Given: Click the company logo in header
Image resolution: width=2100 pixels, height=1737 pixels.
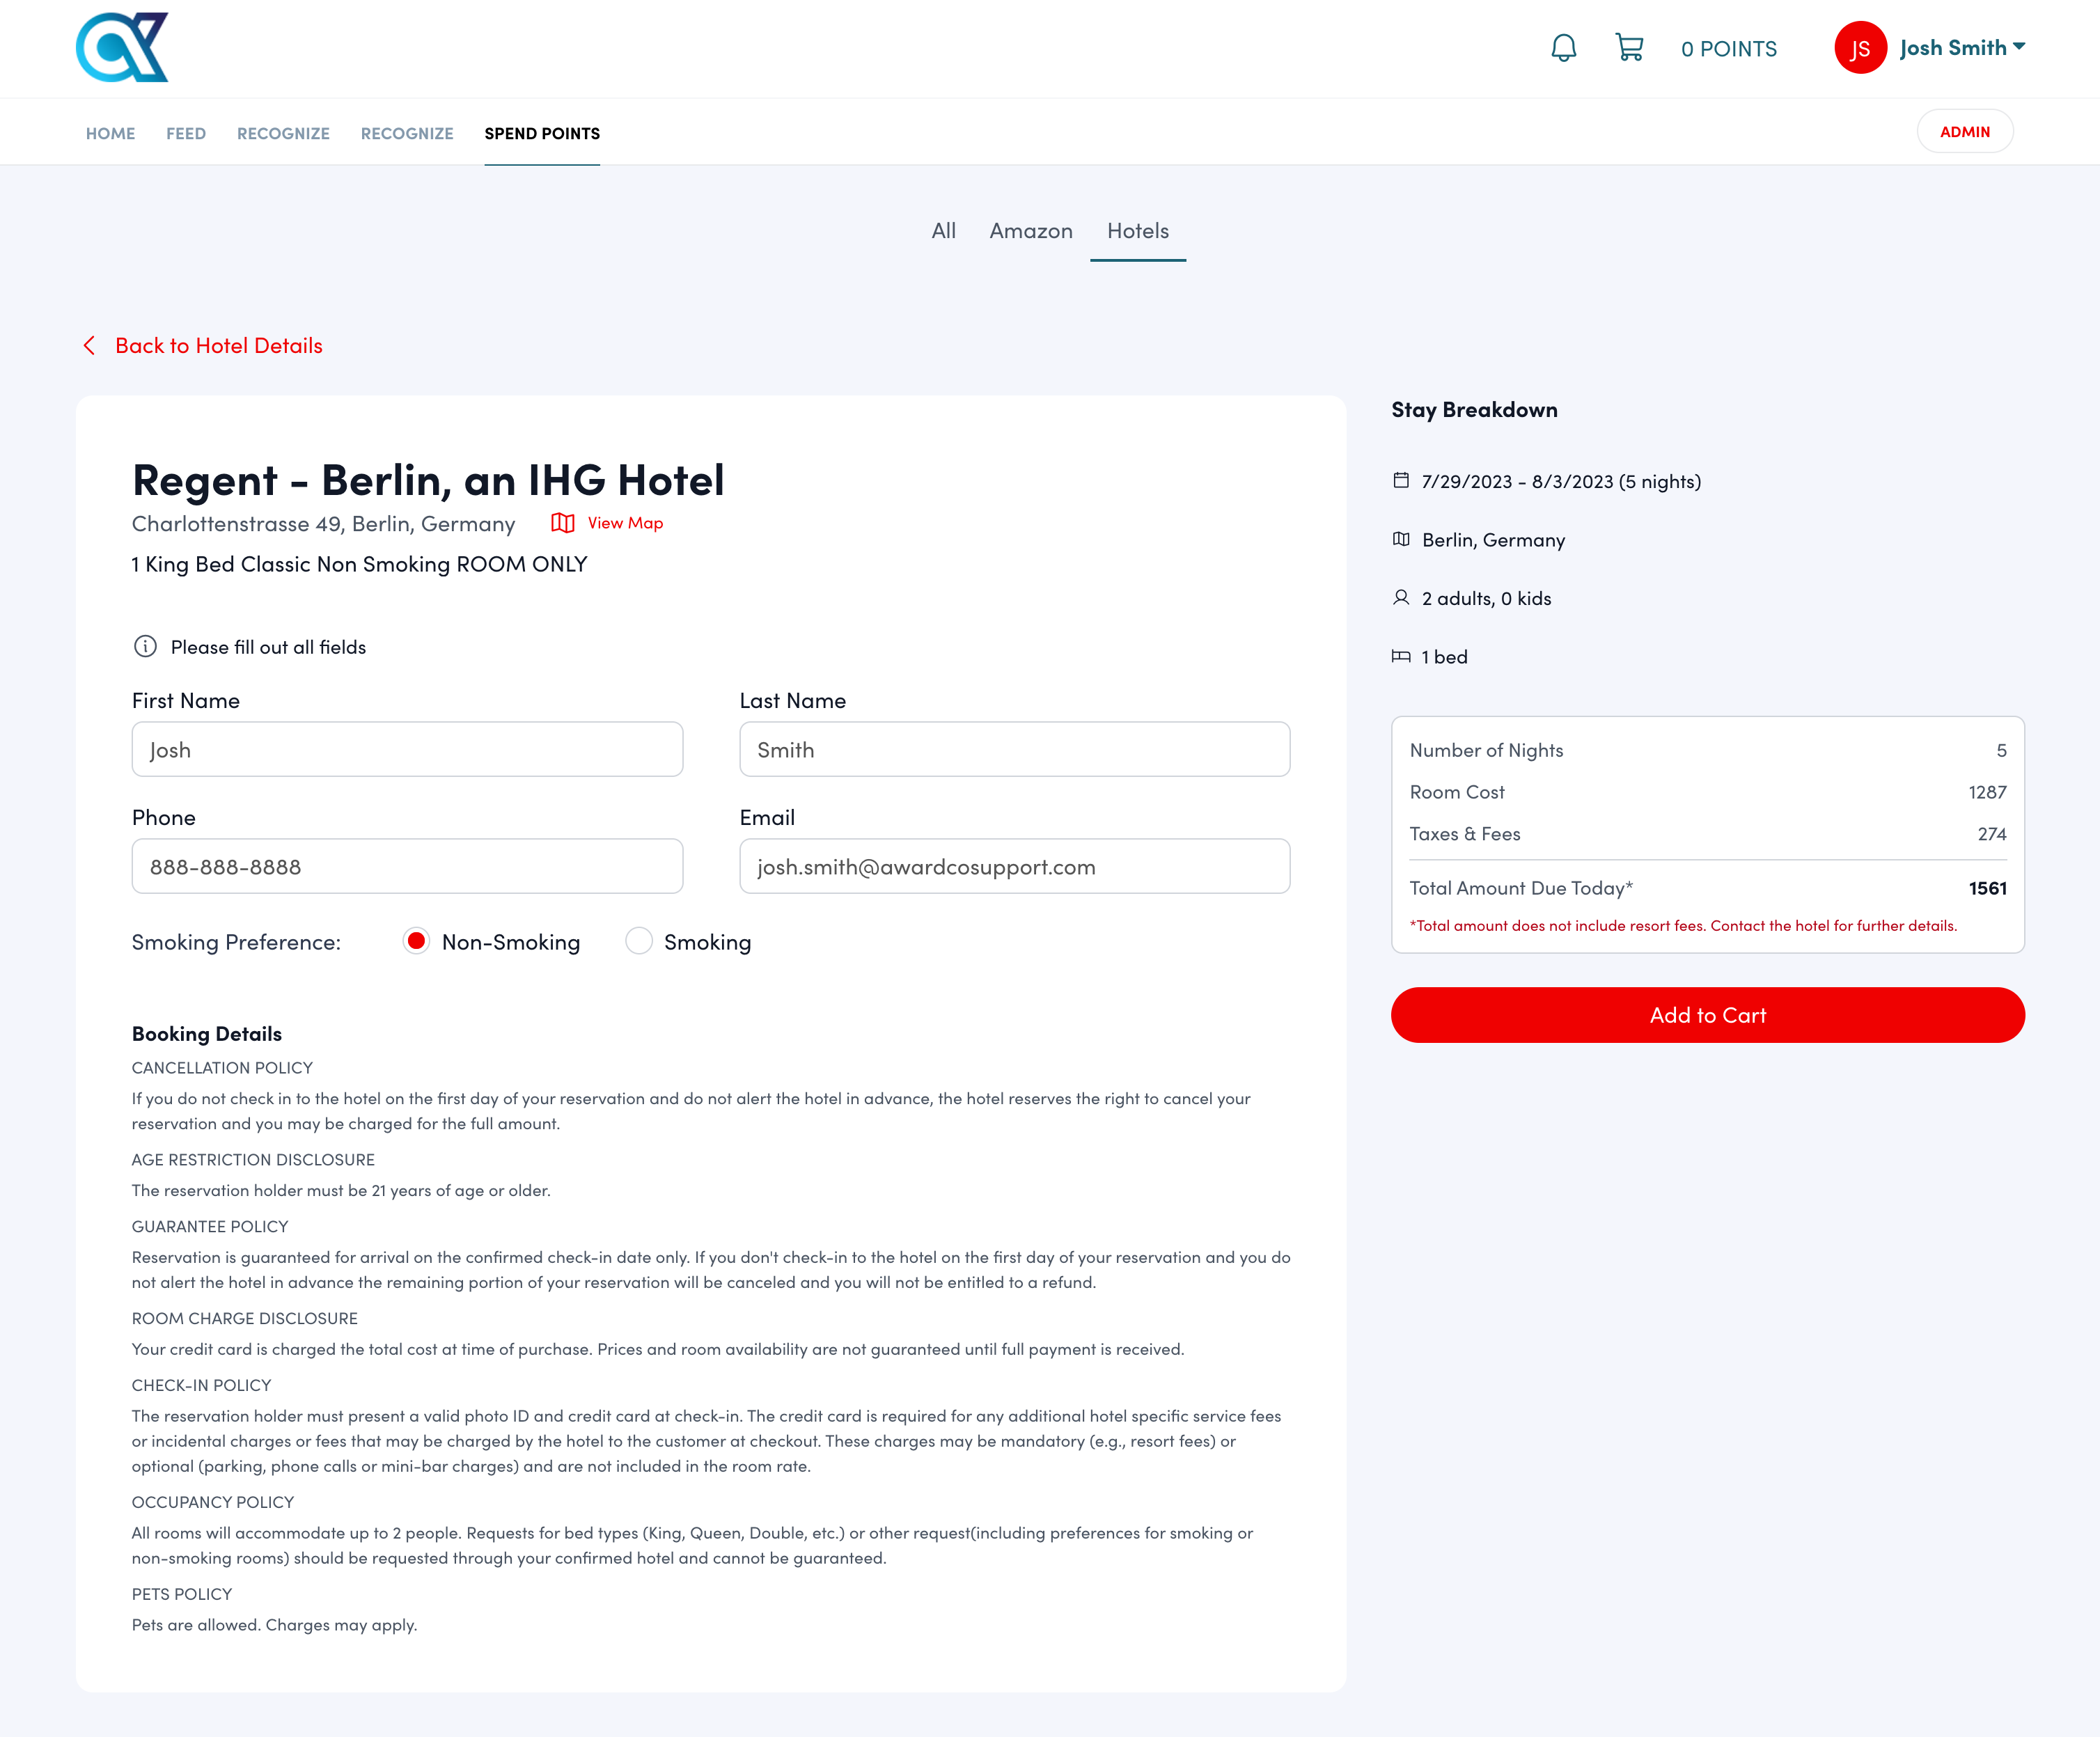Looking at the screenshot, I should click(x=122, y=47).
